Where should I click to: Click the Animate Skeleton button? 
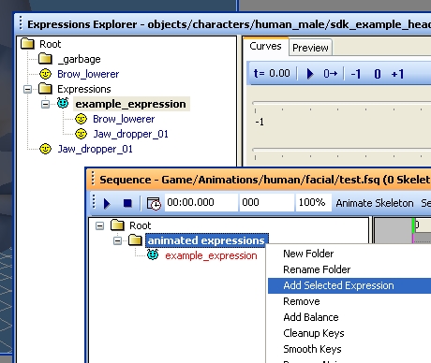pyautogui.click(x=375, y=203)
